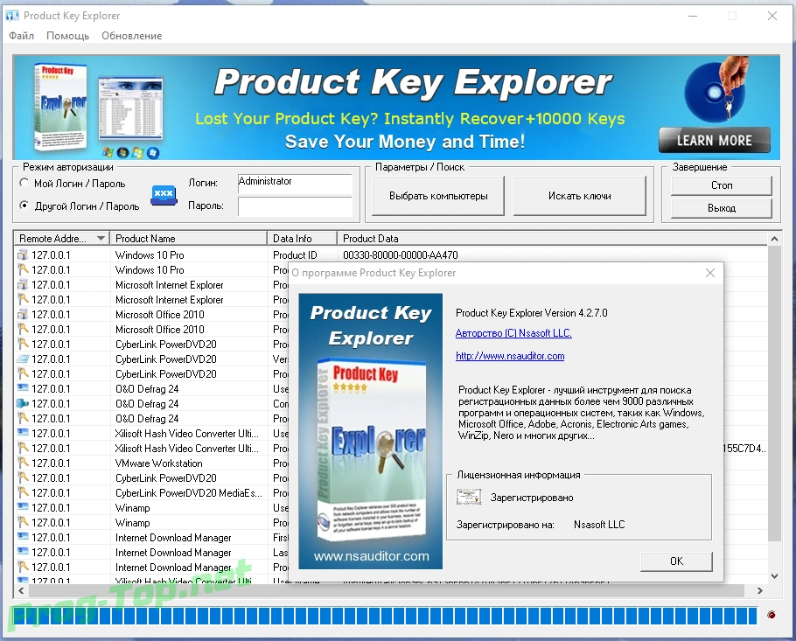Click the icon of the first Microsoft Office 2010 row
This screenshot has width=796, height=641.
[23, 314]
